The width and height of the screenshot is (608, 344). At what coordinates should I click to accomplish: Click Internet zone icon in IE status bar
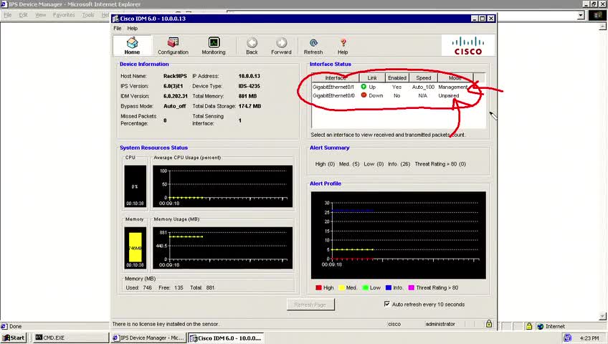tap(540, 326)
